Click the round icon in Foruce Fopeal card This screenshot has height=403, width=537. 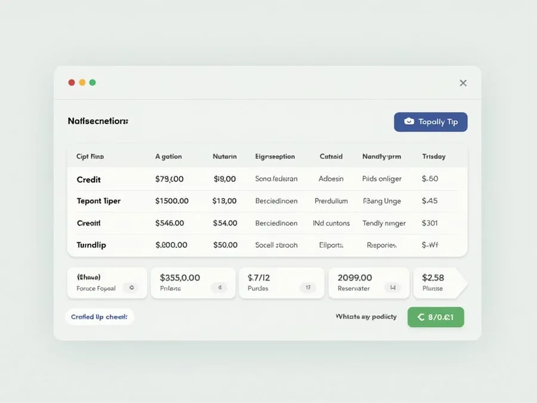coord(131,288)
